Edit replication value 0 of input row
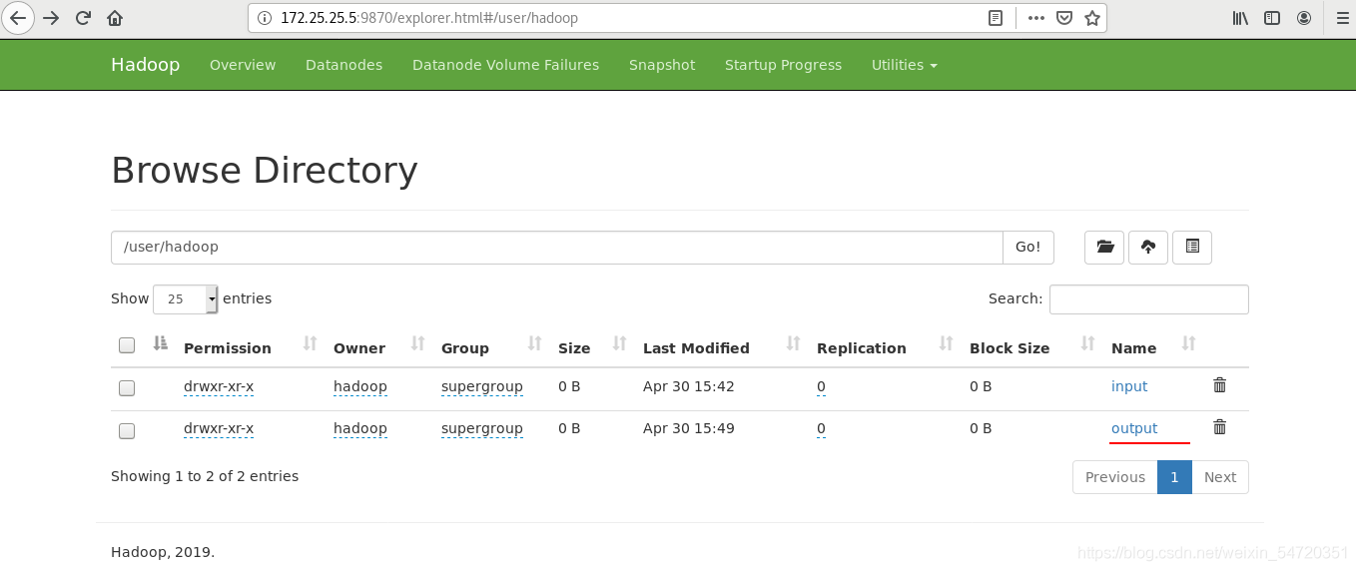The width and height of the screenshot is (1356, 571). [x=821, y=386]
